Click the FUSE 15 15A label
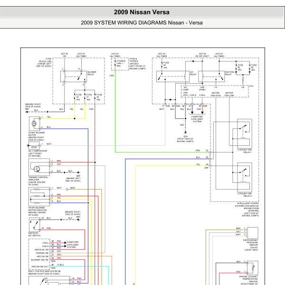Image resolution: width=285 pixels, height=285 pixels. click(x=78, y=97)
